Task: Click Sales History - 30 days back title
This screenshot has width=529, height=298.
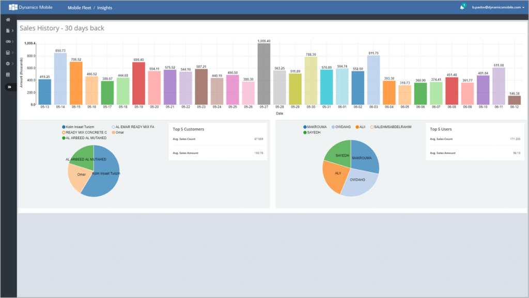Action: point(62,28)
